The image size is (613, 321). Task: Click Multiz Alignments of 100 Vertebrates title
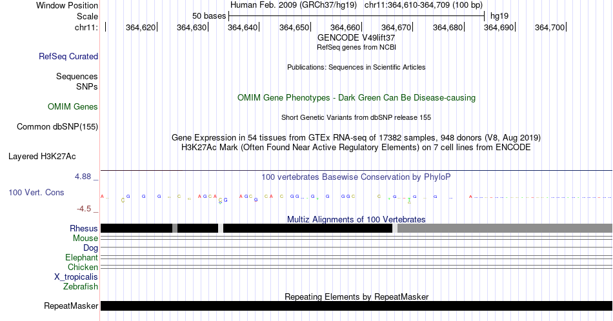click(356, 219)
